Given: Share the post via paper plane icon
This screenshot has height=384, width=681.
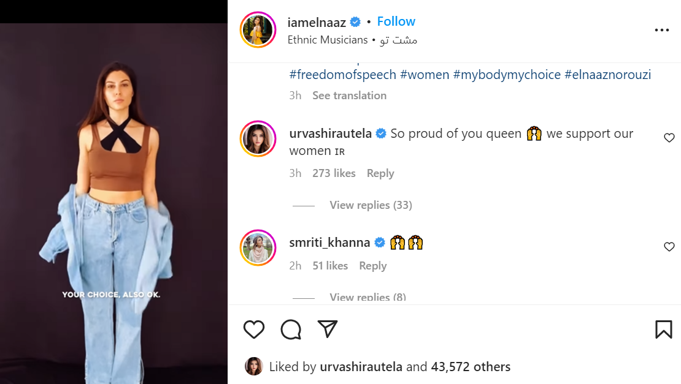Looking at the screenshot, I should click(328, 329).
